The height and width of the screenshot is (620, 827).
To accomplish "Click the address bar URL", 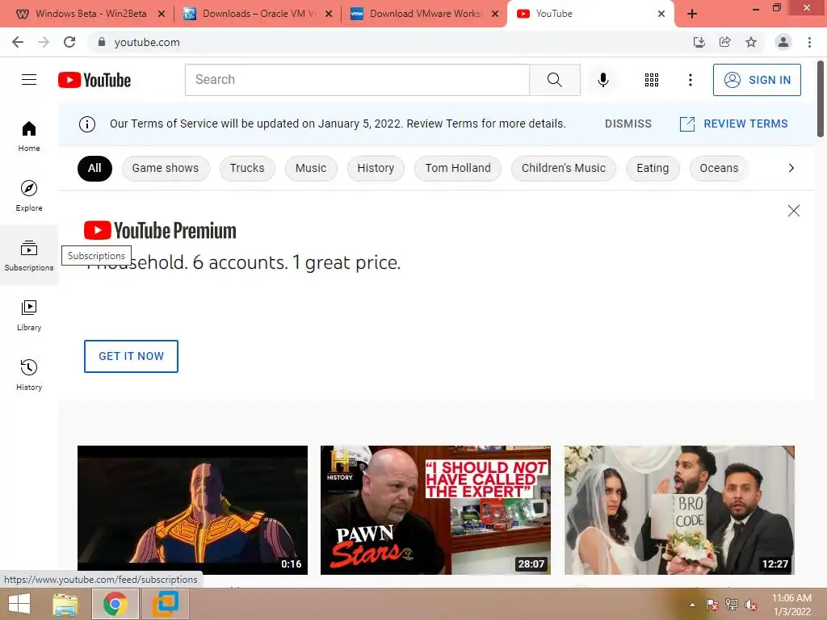I will tap(147, 42).
